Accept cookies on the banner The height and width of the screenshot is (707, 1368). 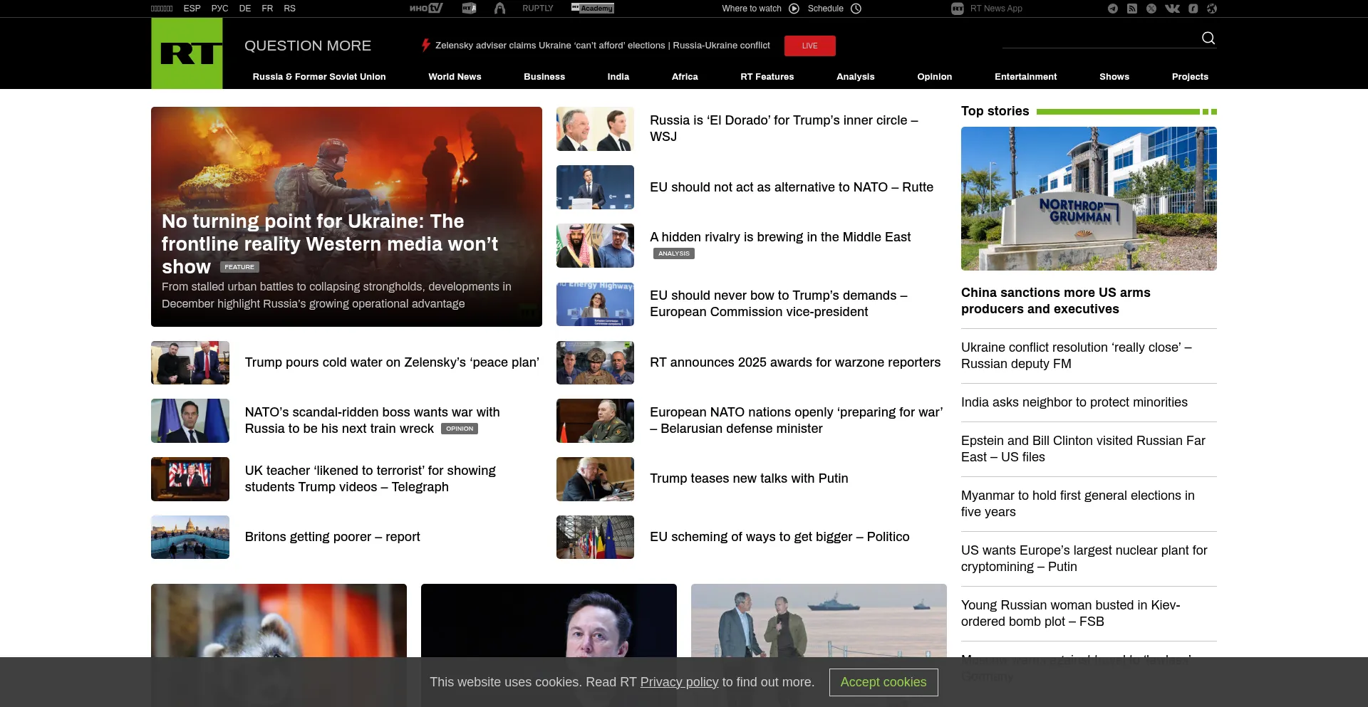point(883,682)
